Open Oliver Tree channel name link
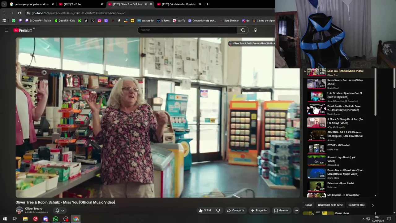The height and width of the screenshot is (223, 396). point(32,209)
